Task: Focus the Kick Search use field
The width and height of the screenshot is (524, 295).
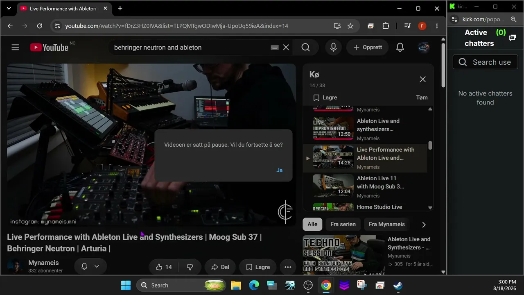Action: pos(486,62)
